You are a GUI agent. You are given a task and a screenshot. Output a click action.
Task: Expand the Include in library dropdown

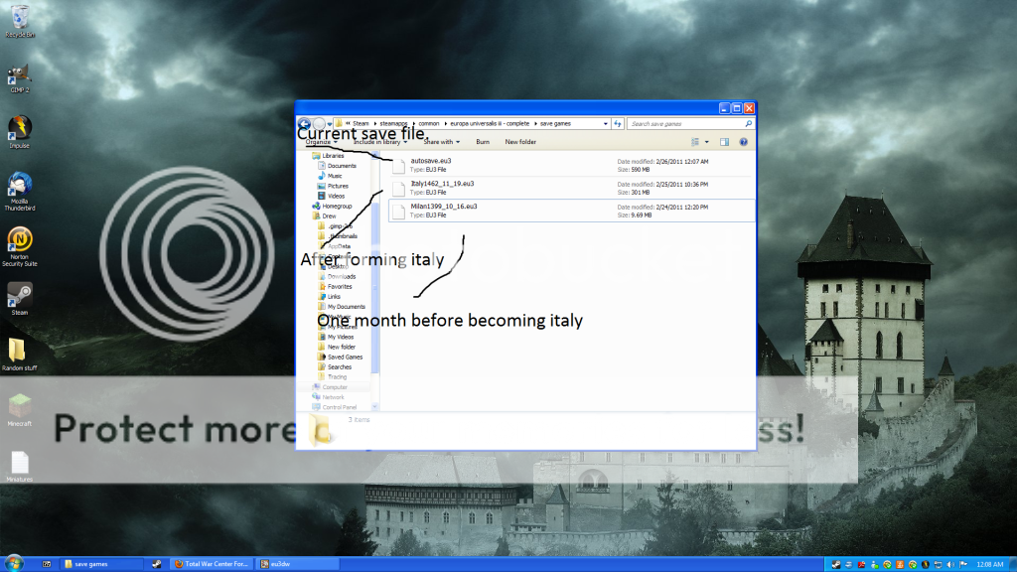coord(379,142)
